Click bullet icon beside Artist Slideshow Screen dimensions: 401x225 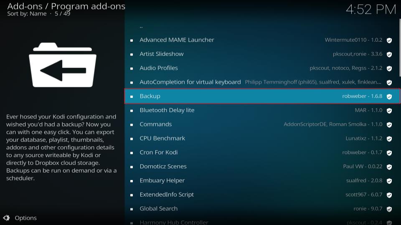tap(132, 54)
